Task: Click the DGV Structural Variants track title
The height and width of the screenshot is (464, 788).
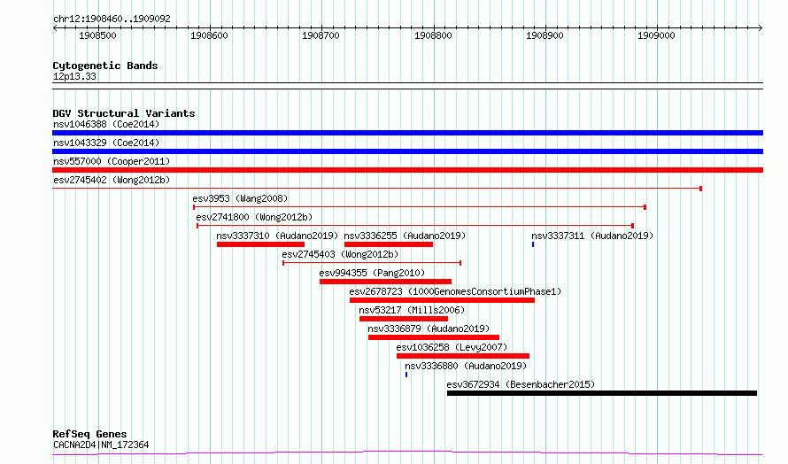Action: tap(124, 113)
